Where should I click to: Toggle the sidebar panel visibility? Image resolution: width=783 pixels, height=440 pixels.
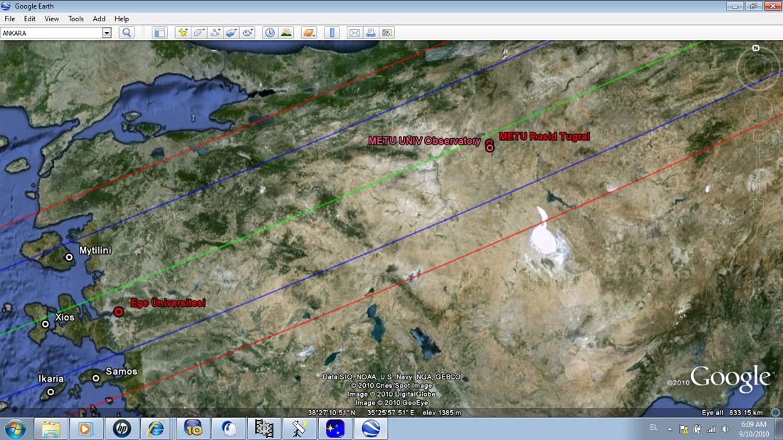pos(159,33)
